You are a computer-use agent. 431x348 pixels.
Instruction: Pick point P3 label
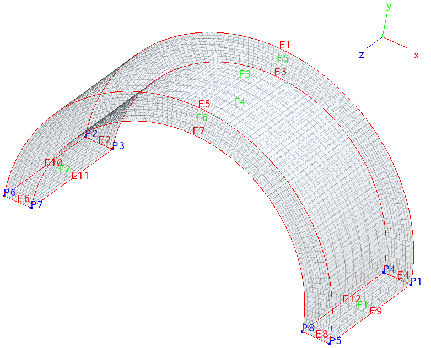118,146
